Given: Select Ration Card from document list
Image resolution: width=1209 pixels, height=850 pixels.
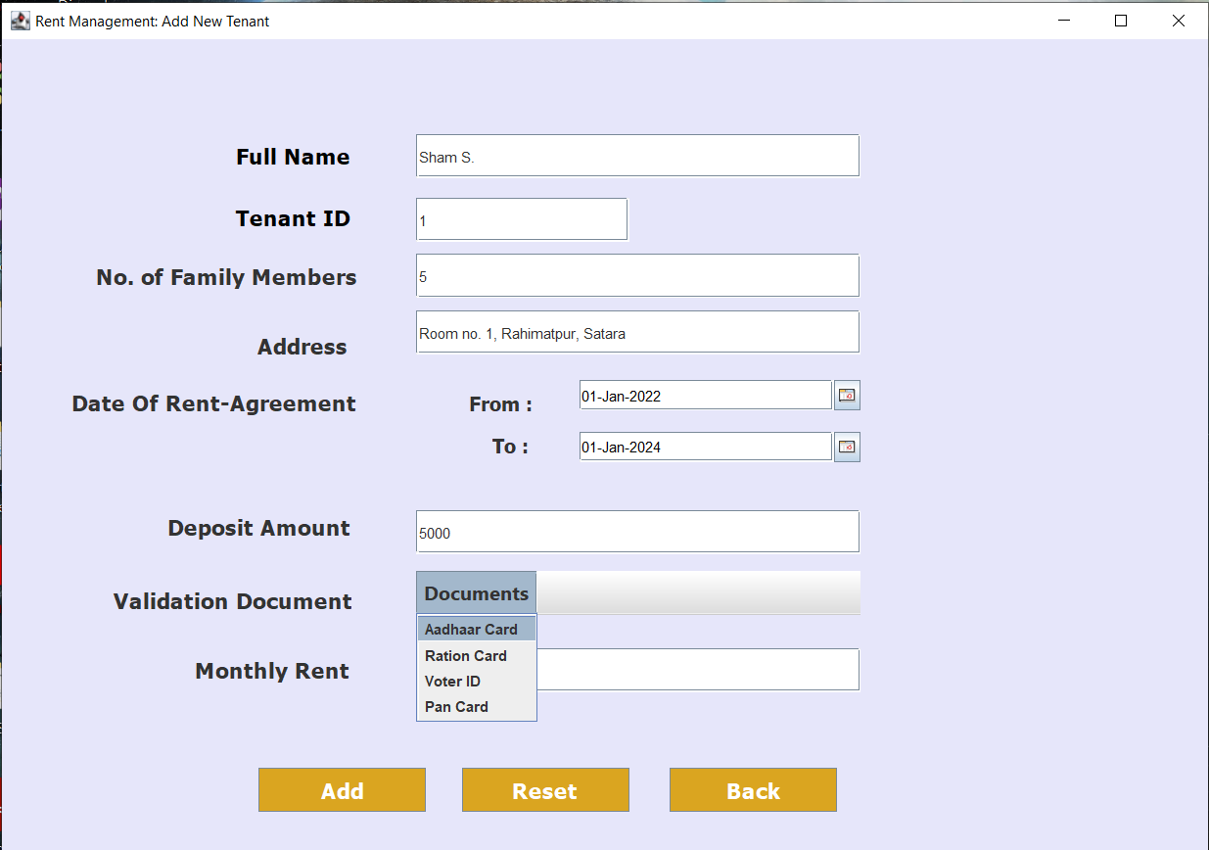Looking at the screenshot, I should [x=465, y=655].
